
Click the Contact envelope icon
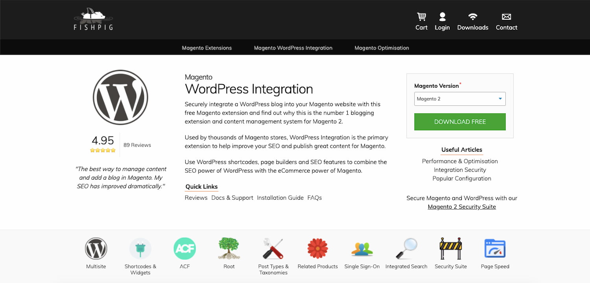point(506,17)
